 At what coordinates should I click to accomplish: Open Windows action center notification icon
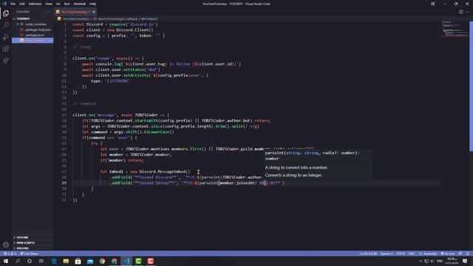pyautogui.click(x=465, y=261)
